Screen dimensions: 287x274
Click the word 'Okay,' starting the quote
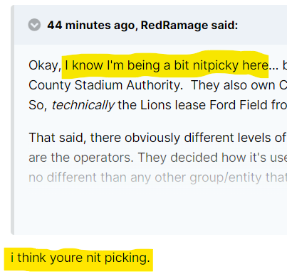45,65
